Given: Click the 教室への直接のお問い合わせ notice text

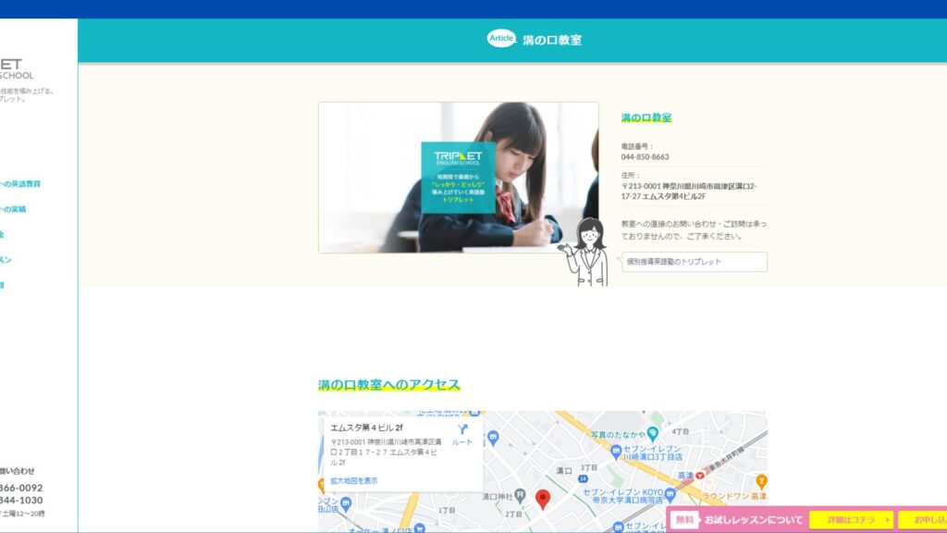Looking at the screenshot, I should 694,230.
